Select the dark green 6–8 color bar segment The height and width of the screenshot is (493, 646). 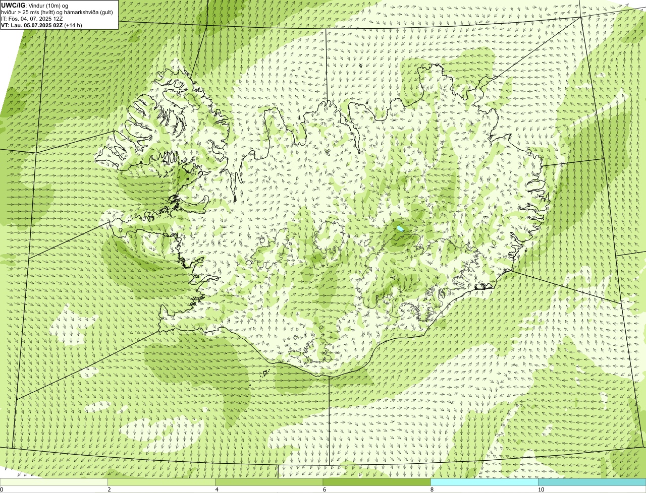coord(376,482)
